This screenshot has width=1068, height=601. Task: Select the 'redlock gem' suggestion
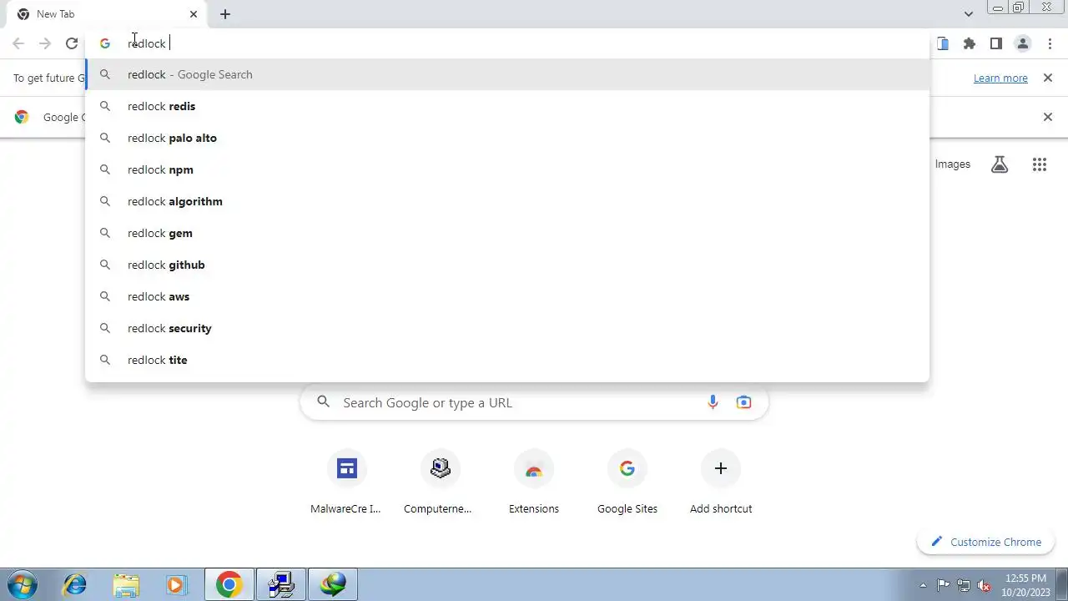(x=507, y=233)
